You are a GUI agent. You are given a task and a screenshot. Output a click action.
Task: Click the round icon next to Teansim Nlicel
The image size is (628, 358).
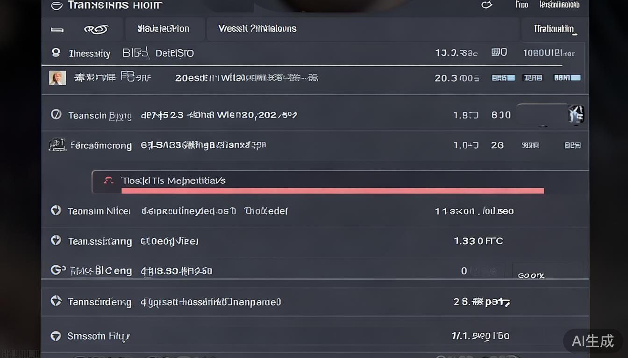(56, 211)
